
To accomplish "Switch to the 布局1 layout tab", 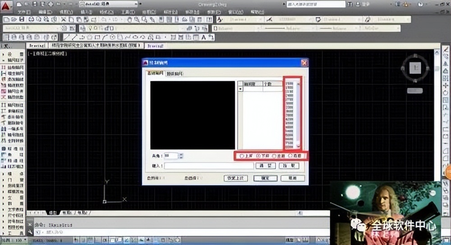I will 67,213.
